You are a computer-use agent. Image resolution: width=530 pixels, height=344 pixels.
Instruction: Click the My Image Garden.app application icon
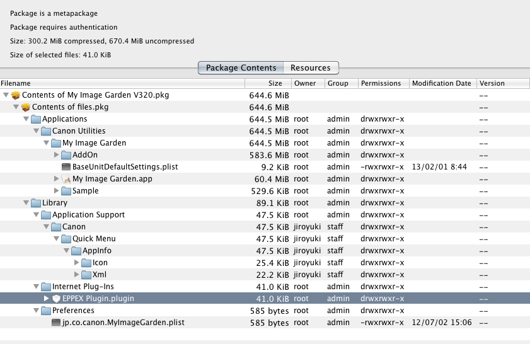pos(66,179)
